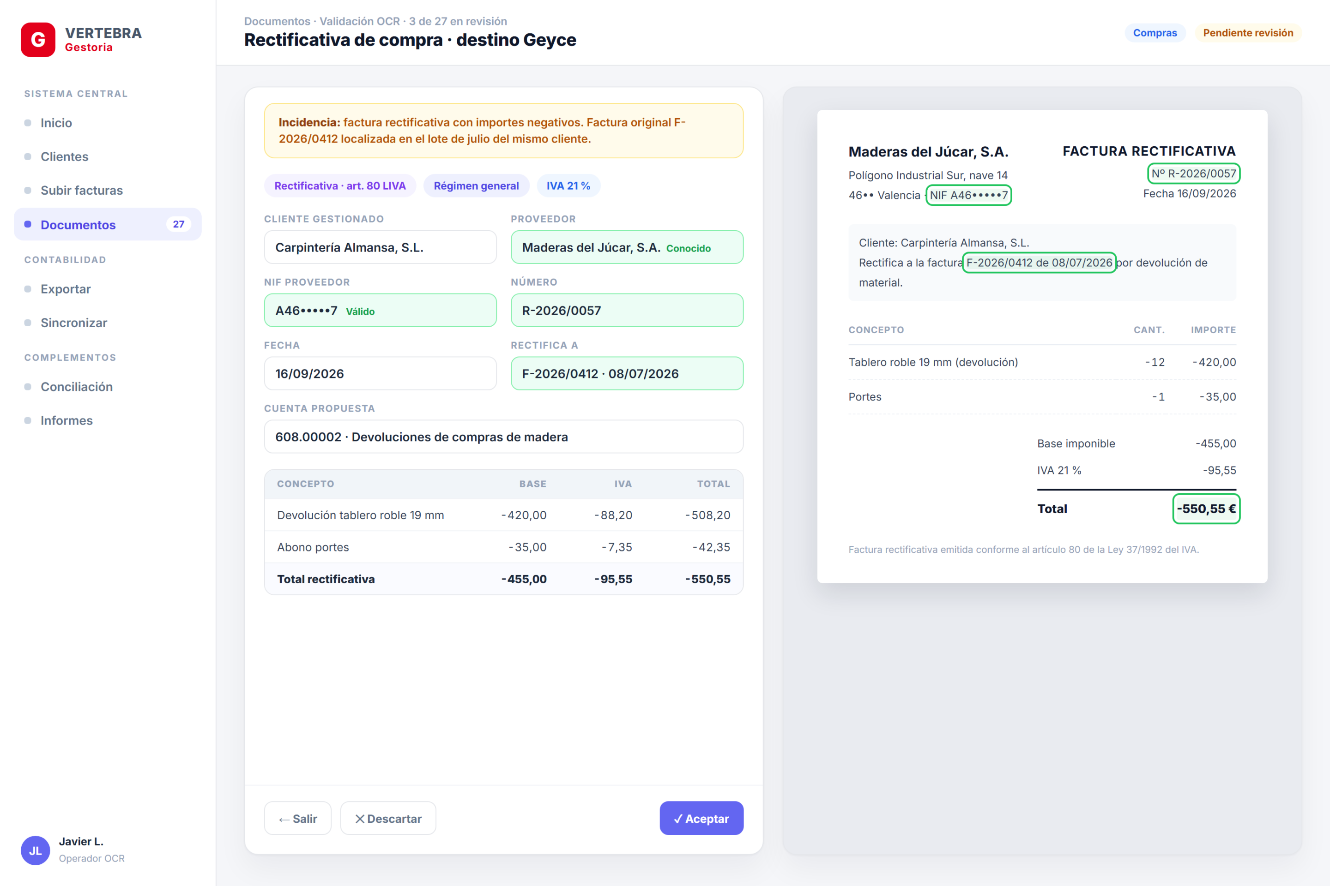Image resolution: width=1330 pixels, height=886 pixels.
Task: Click Portes line on the invoice
Action: [x=1042, y=397]
